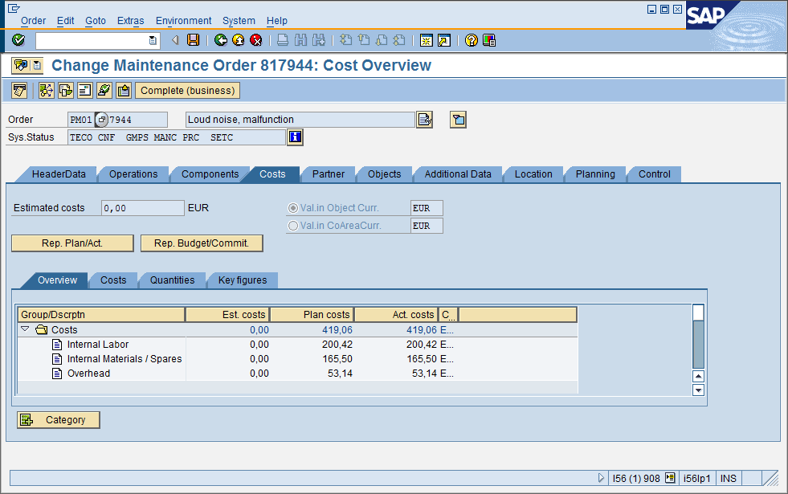Click the green Enter checkmark icon
The image size is (788, 494).
18,40
